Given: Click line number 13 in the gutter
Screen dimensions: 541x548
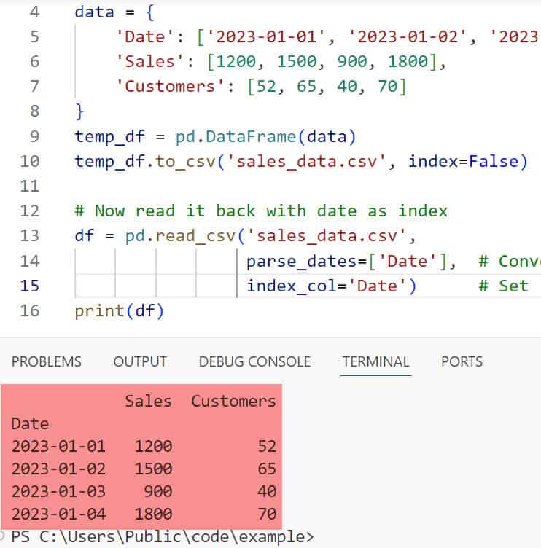Looking at the screenshot, I should click(30, 235).
